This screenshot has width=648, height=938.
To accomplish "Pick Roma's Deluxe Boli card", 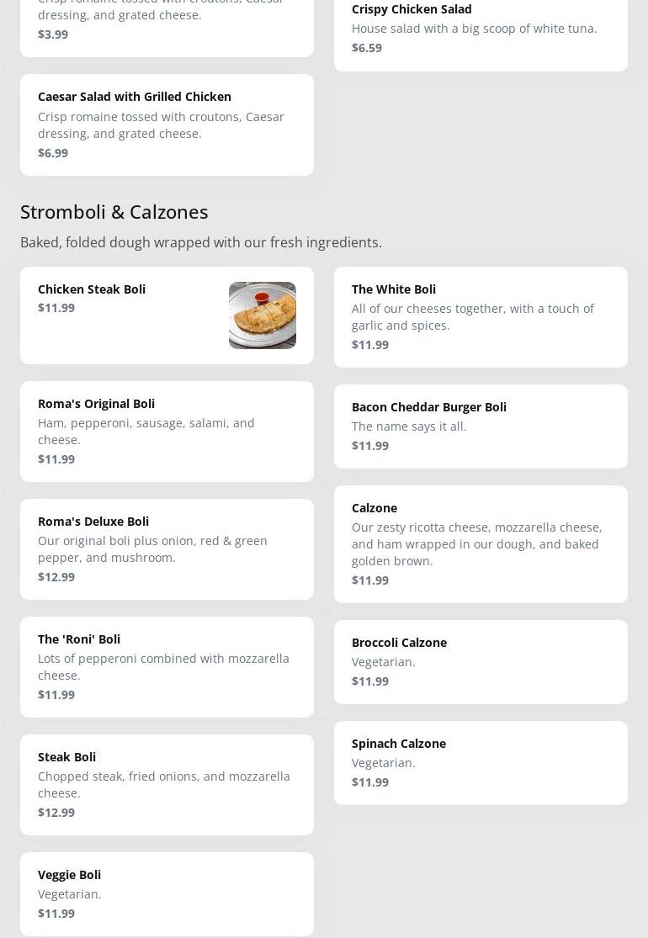I will tap(167, 549).
